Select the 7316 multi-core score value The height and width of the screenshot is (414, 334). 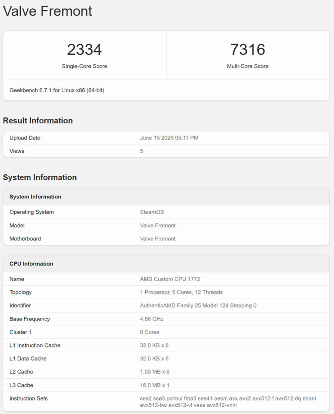tap(247, 50)
